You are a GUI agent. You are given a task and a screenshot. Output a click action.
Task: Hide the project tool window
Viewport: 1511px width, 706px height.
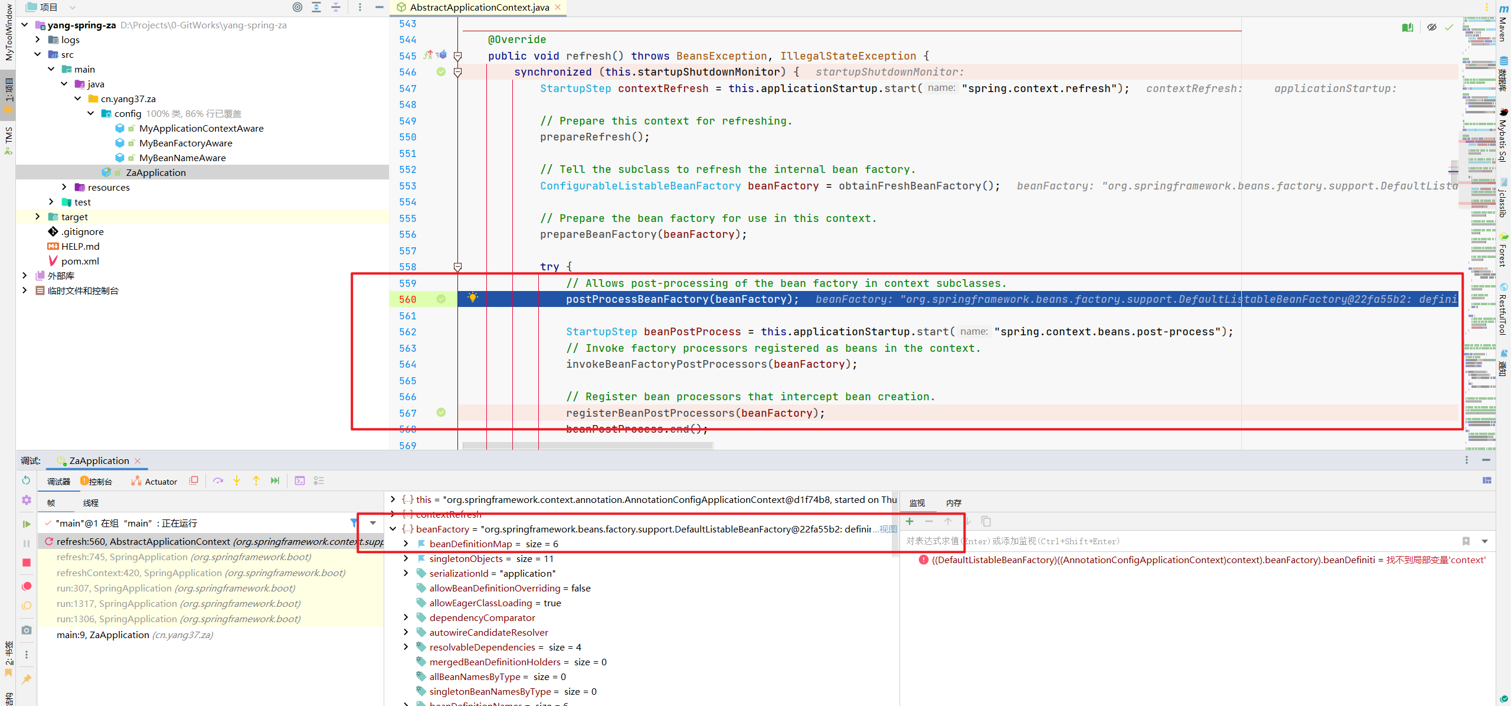(379, 7)
